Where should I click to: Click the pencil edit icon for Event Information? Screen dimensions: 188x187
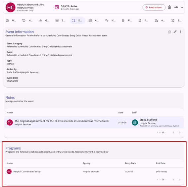(x=175, y=32)
